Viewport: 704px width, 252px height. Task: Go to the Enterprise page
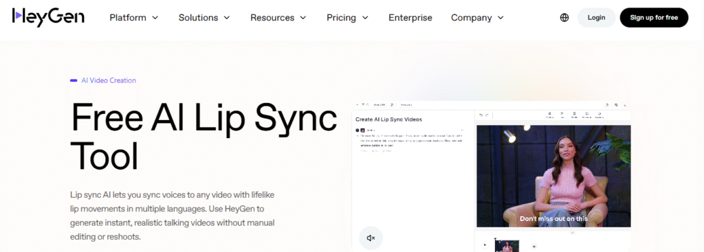410,18
